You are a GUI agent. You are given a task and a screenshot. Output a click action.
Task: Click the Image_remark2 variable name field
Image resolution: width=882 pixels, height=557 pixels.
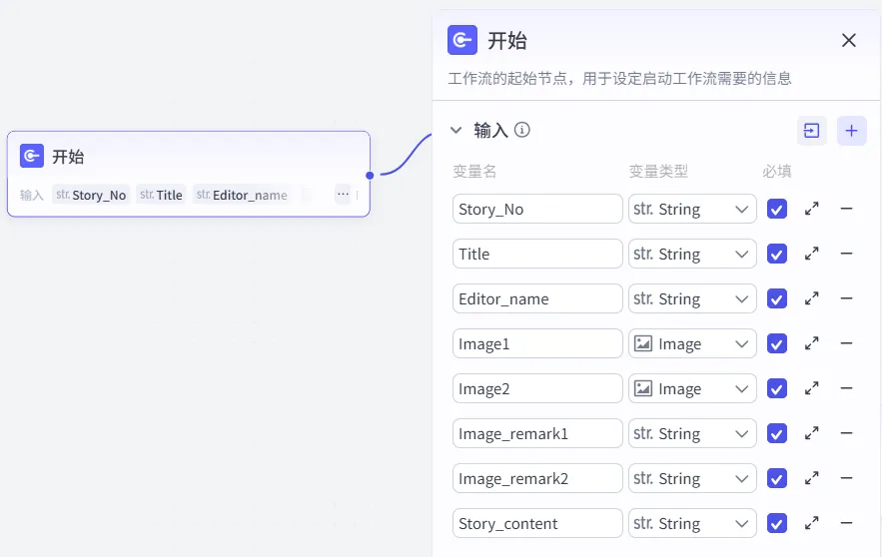[x=537, y=478]
